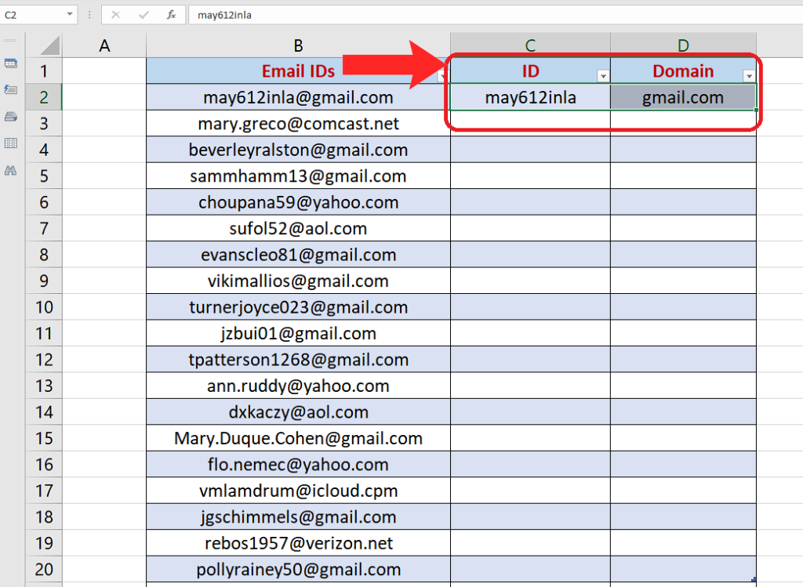Viewport: 803px width, 587px height.
Task: Select cell choupana59@yahoo.com
Action: click(298, 202)
